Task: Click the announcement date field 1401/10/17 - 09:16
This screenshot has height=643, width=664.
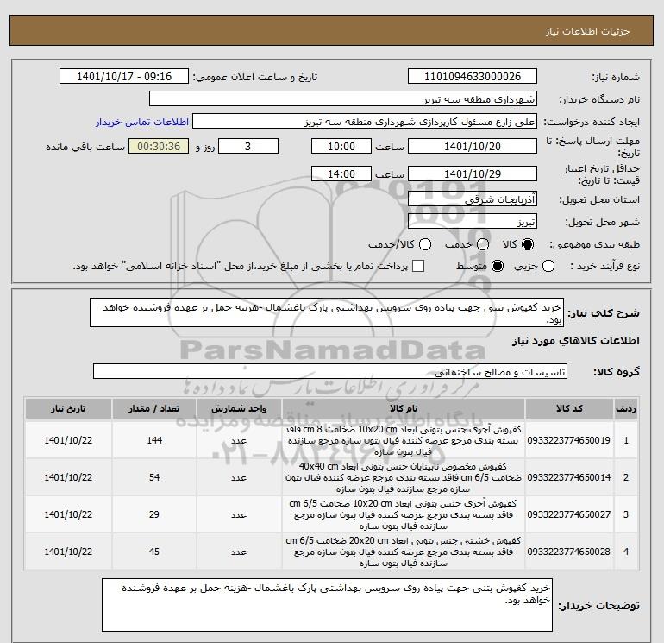Action: point(123,76)
